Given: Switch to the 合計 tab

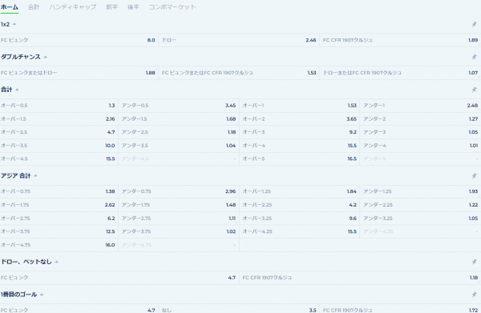Looking at the screenshot, I should [x=34, y=7].
